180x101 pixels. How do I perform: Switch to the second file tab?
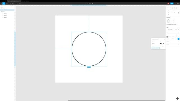(26, 1)
